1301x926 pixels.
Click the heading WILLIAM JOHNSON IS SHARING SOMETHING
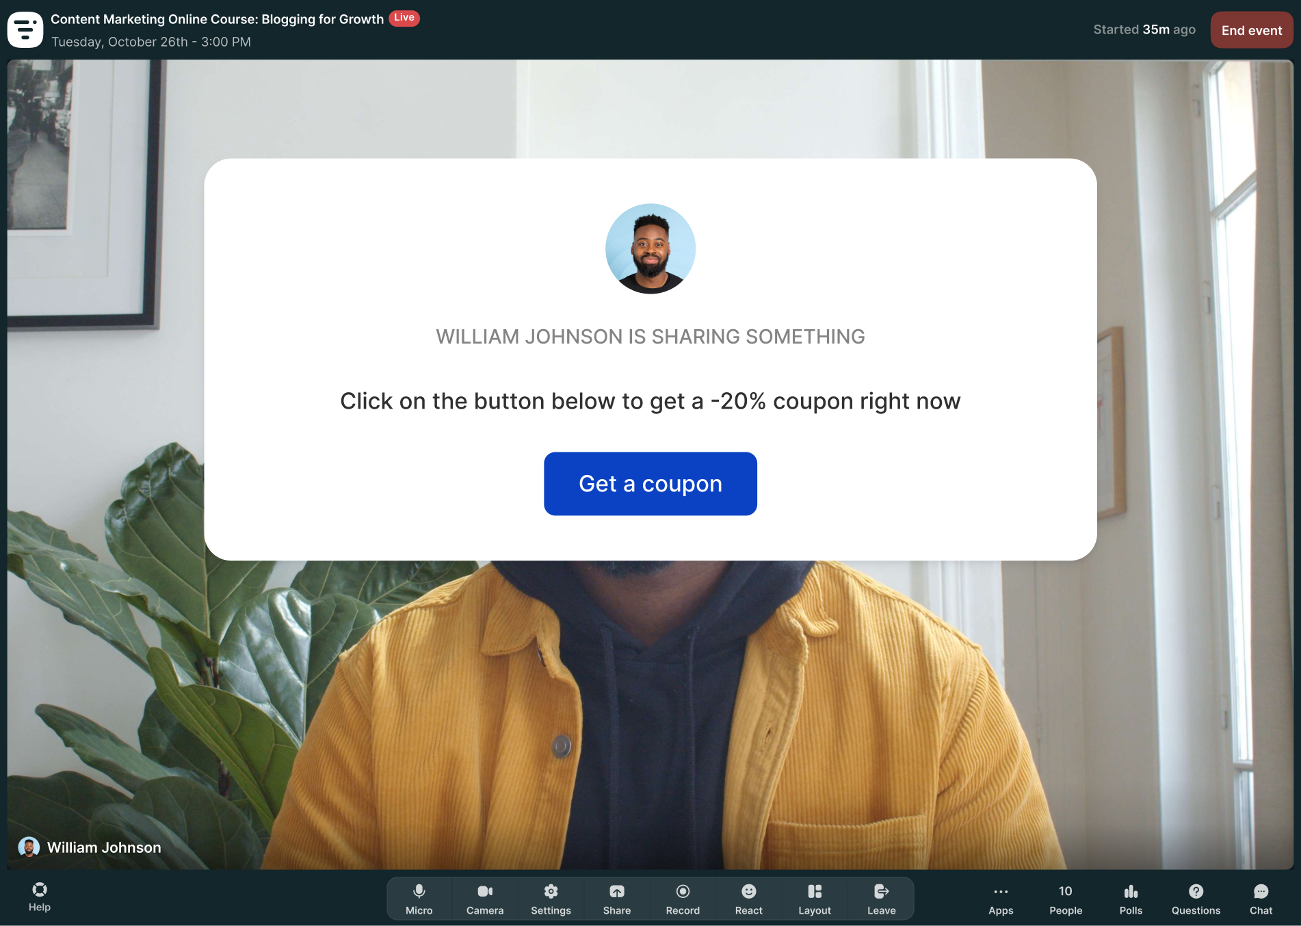pyautogui.click(x=650, y=337)
